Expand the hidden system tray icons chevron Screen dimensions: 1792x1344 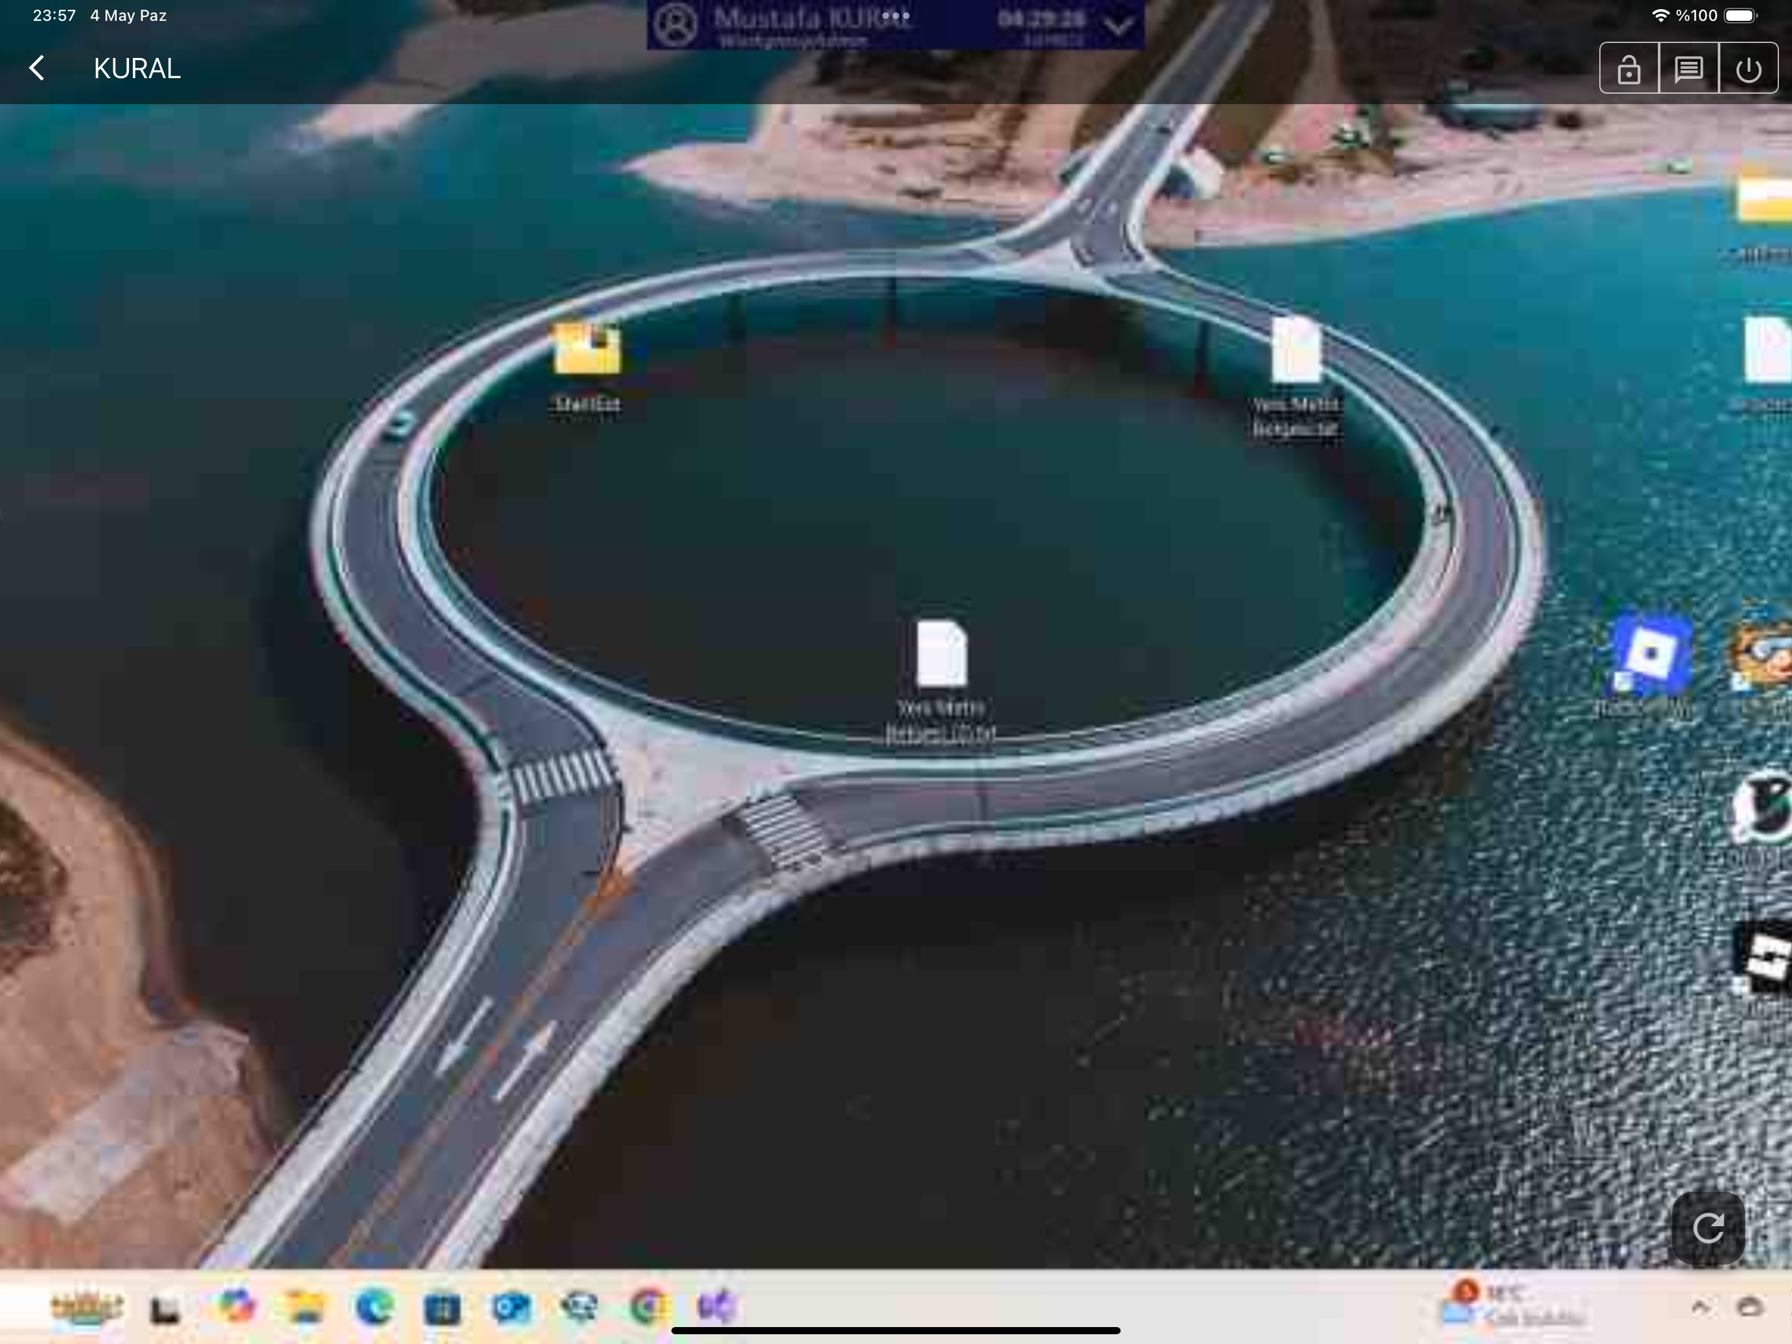click(x=1700, y=1306)
